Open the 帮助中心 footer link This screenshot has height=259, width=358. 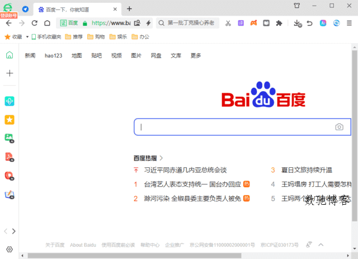click(x=150, y=245)
